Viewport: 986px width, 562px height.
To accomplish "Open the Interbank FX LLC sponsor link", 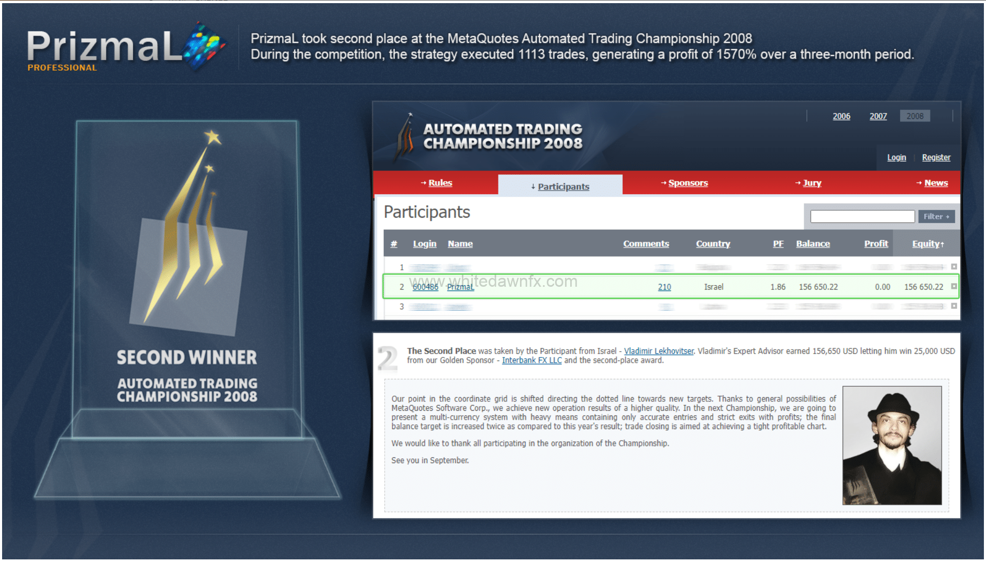I will [531, 361].
